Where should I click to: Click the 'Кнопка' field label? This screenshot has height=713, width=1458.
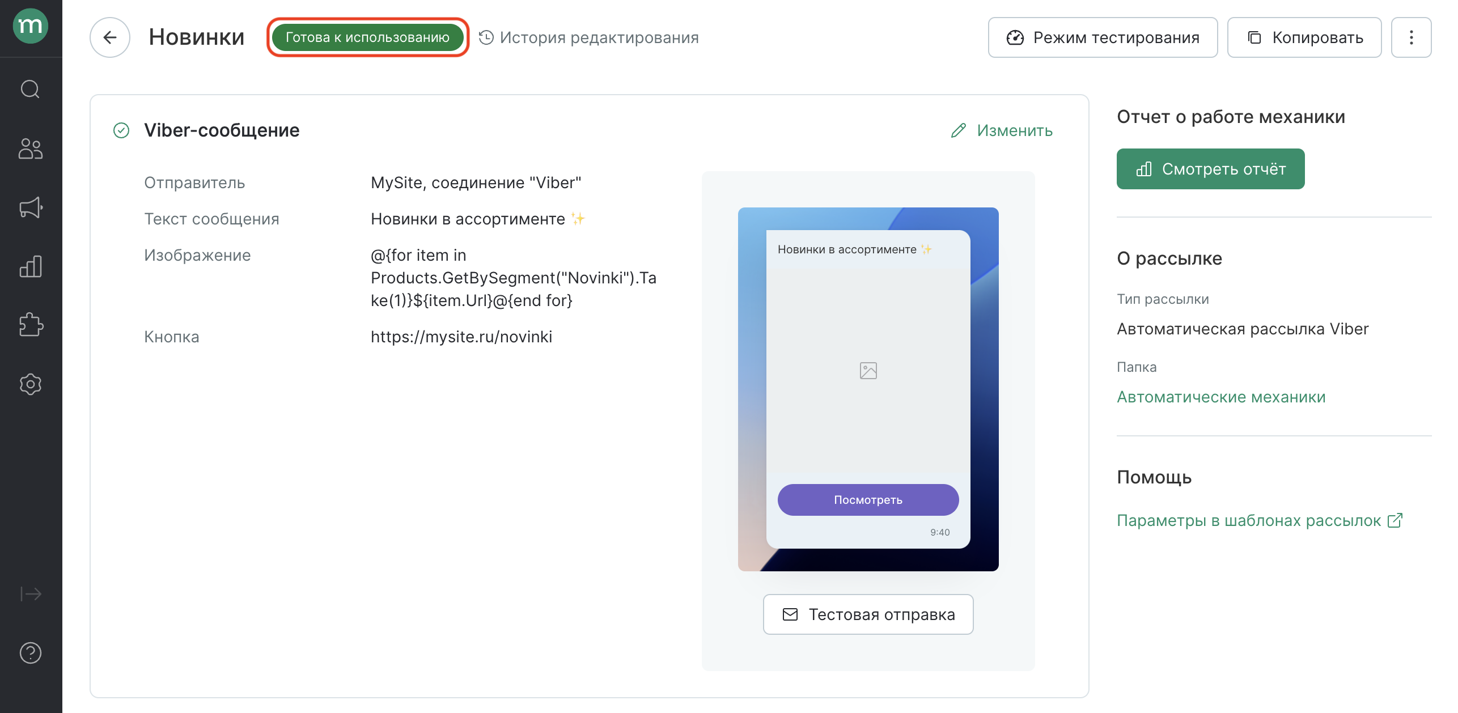pyautogui.click(x=171, y=337)
